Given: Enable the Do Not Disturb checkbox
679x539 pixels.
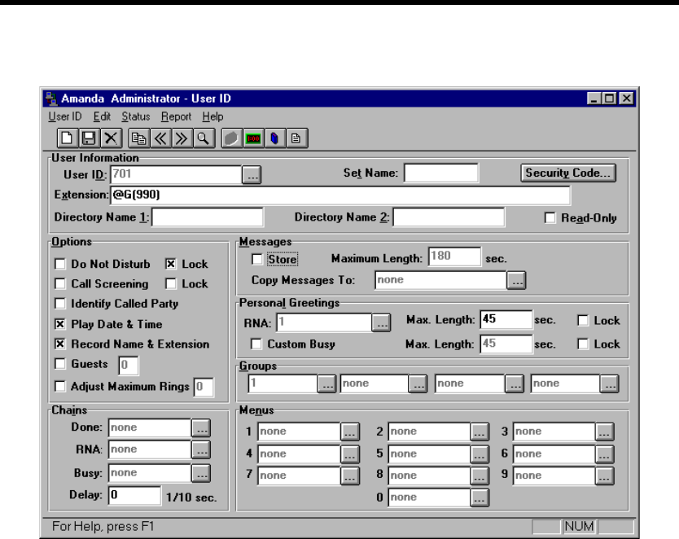Looking at the screenshot, I should pos(60,264).
